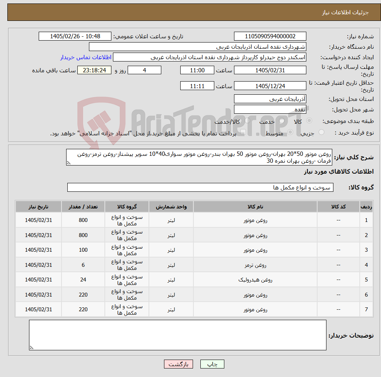Click the بازگشت (back) button

pos(178,364)
